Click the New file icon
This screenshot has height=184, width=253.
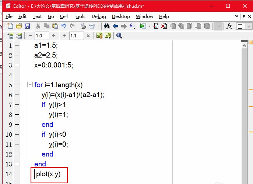pyautogui.click(x=10, y=26)
